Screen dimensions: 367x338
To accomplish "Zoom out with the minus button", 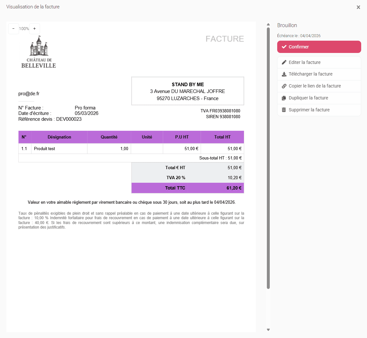I will coord(13,29).
